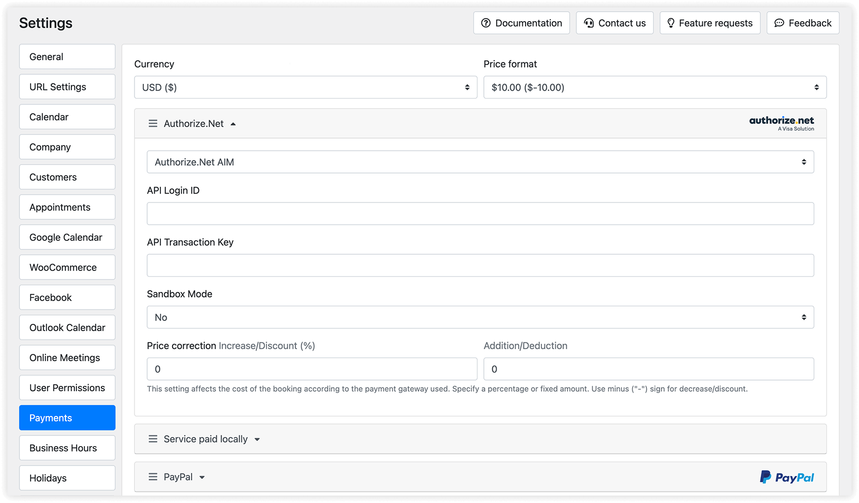Click the PayPal logo
The image size is (859, 503).
pos(787,477)
